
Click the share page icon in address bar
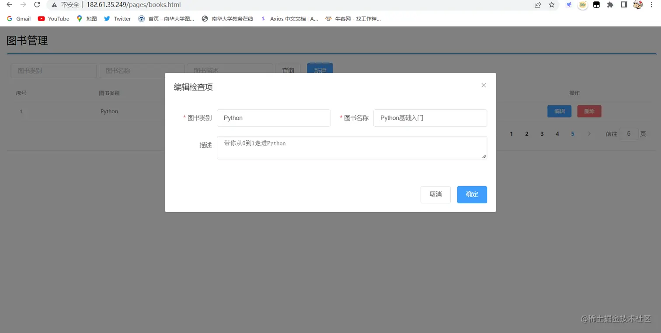pos(538,5)
